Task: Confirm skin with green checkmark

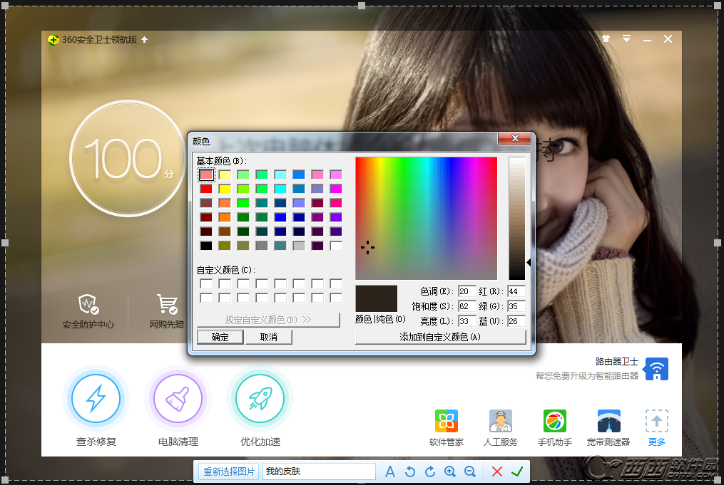Action: 517,471
